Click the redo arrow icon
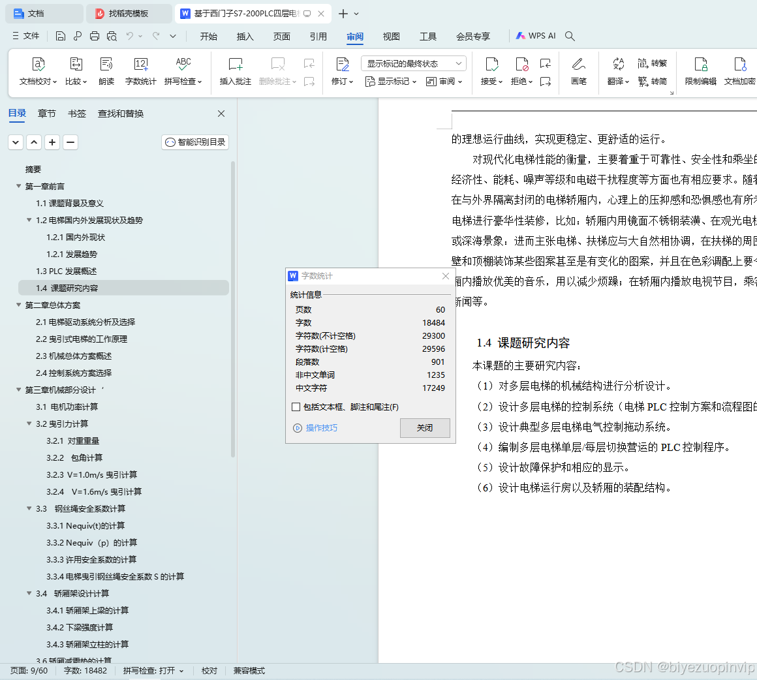Image resolution: width=757 pixels, height=680 pixels. (x=156, y=36)
